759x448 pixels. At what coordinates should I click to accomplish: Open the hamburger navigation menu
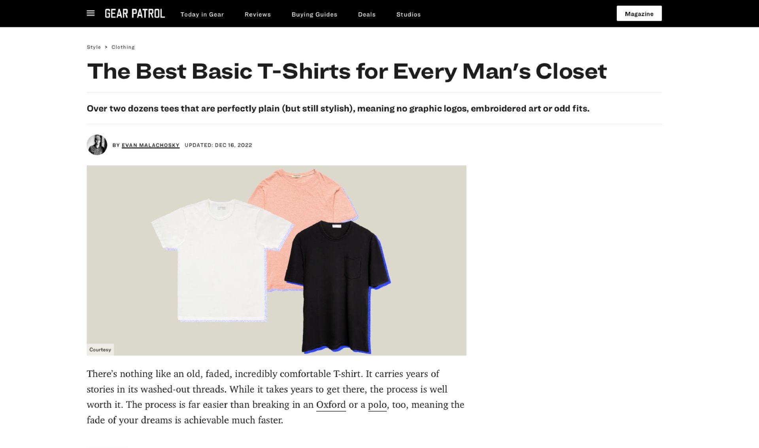[x=91, y=13]
